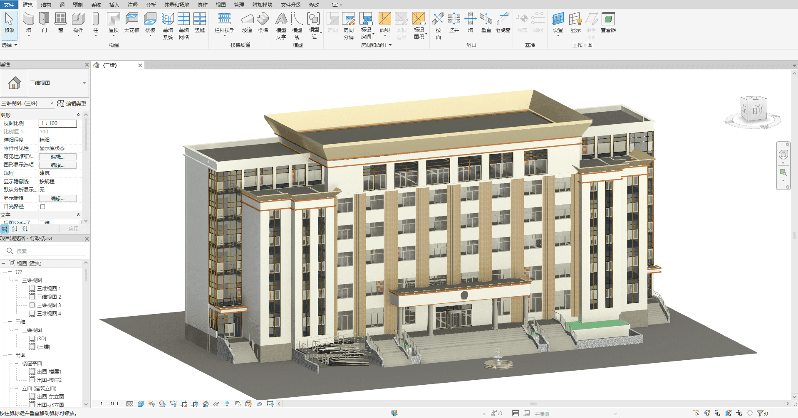Collapse the 出图 node in project browser

(x=10, y=355)
